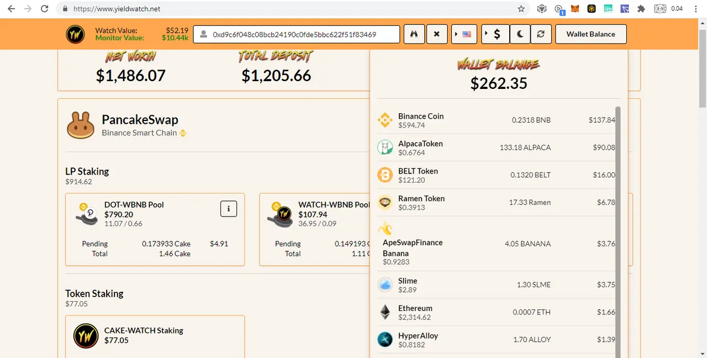Click the 17.33 Ramen amount

[x=530, y=202]
